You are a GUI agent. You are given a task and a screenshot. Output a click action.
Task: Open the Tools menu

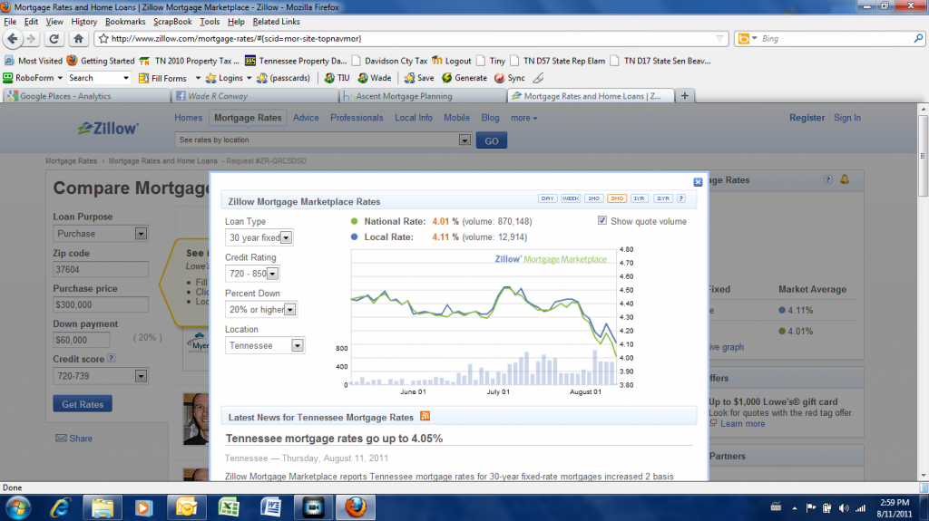pyautogui.click(x=210, y=22)
